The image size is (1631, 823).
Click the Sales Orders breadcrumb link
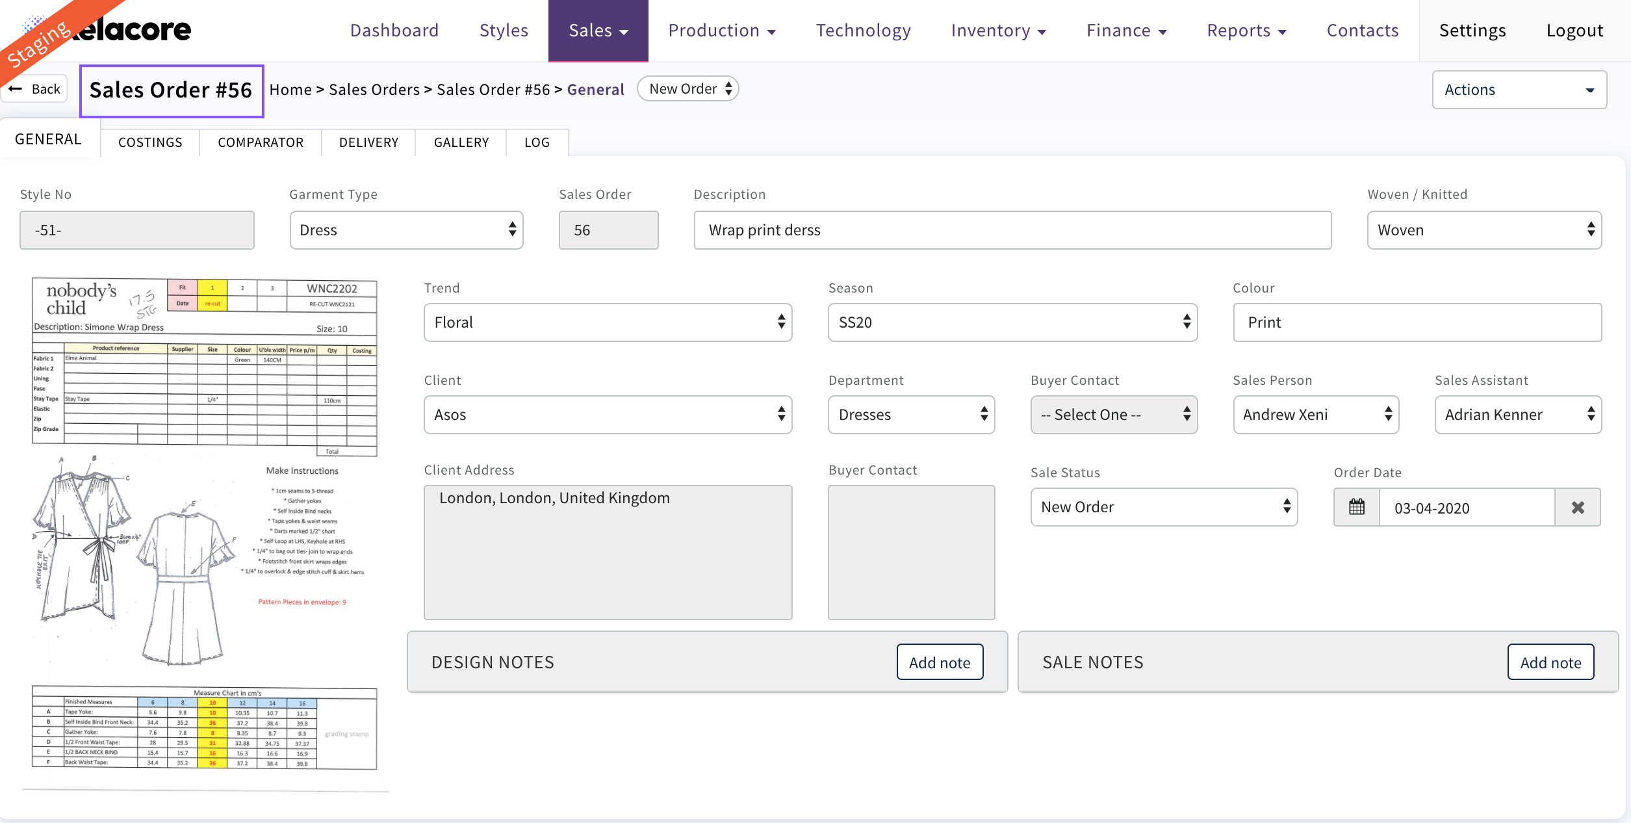[x=374, y=90]
